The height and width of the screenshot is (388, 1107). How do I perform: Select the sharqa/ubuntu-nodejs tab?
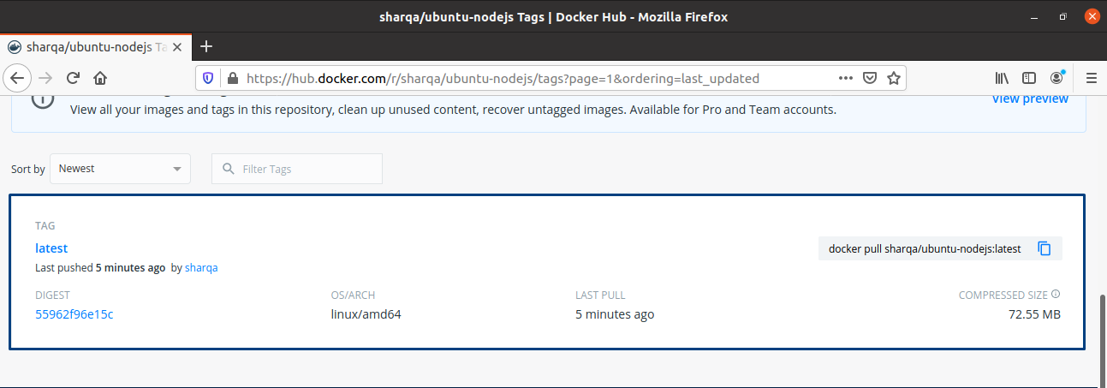tap(97, 46)
